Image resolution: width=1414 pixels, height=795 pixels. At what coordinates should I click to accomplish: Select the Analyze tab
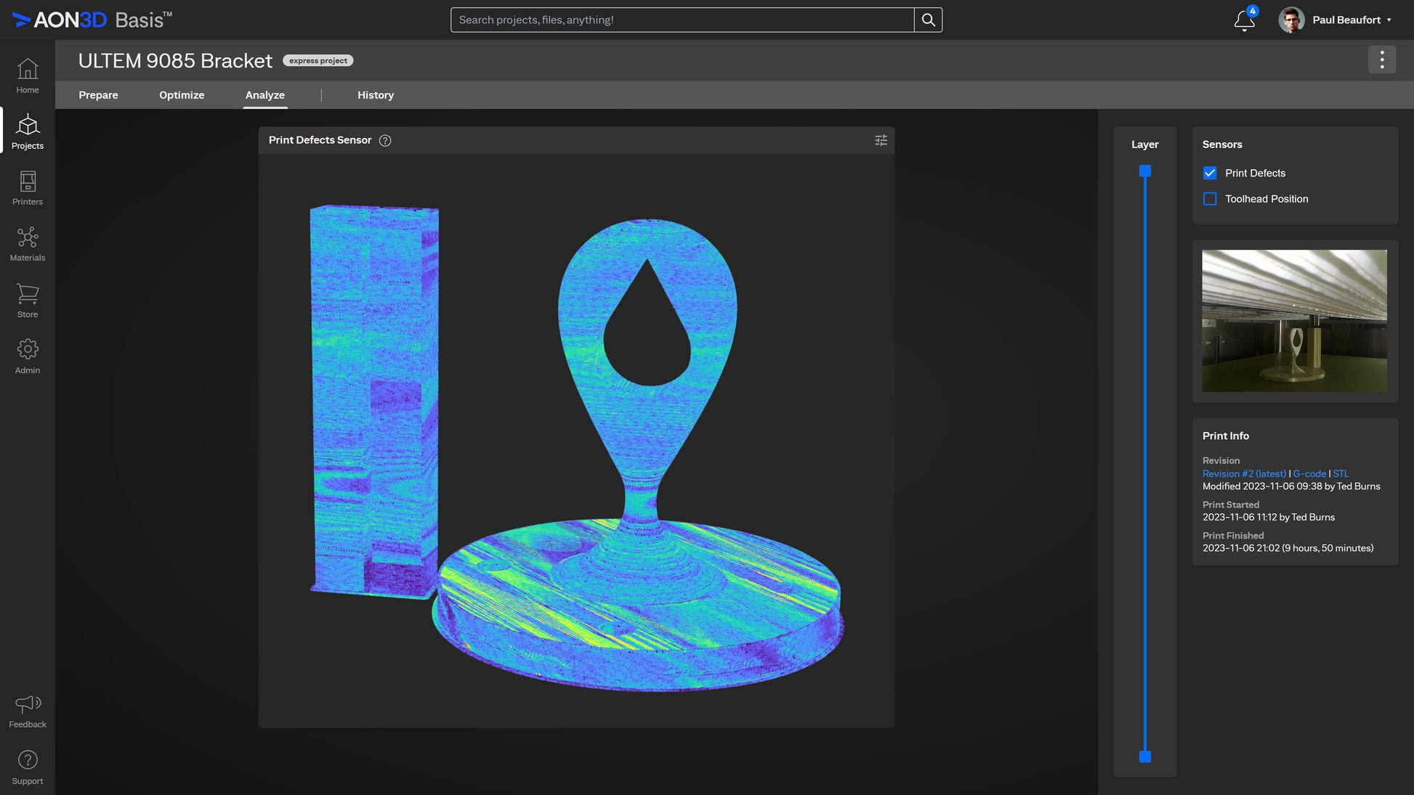265,95
